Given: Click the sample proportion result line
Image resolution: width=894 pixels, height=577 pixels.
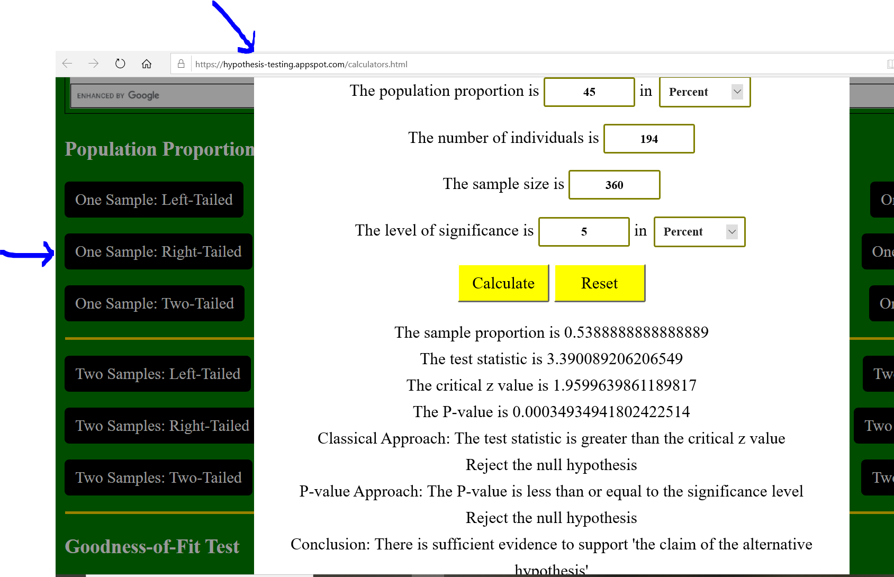Looking at the screenshot, I should [552, 332].
